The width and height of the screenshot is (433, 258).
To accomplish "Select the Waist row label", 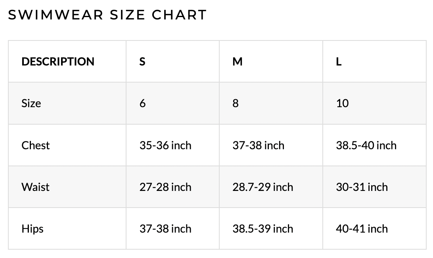I will pos(36,187).
